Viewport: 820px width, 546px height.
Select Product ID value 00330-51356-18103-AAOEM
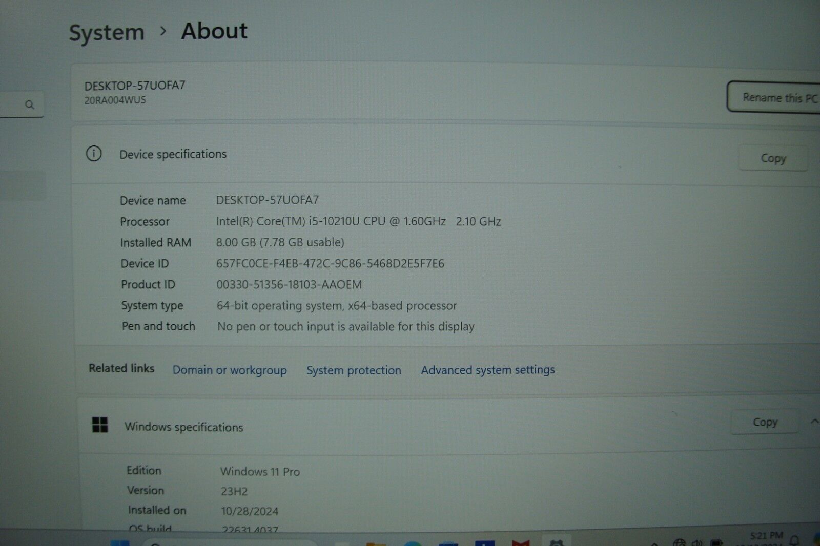click(x=289, y=284)
